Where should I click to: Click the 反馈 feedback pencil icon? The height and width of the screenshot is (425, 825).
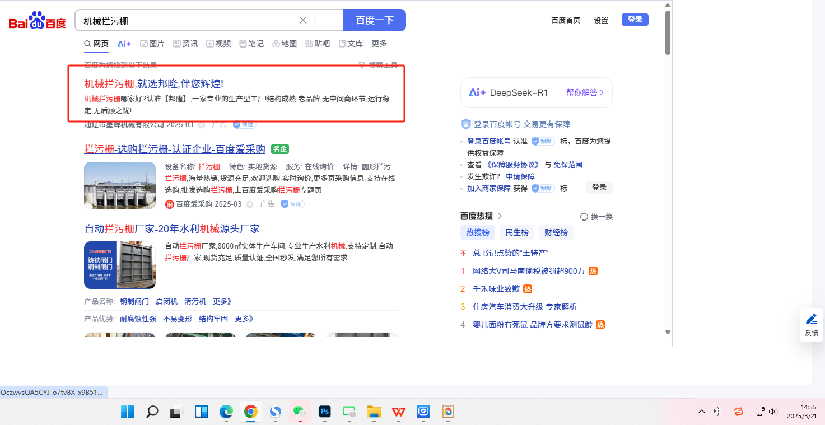(811, 319)
